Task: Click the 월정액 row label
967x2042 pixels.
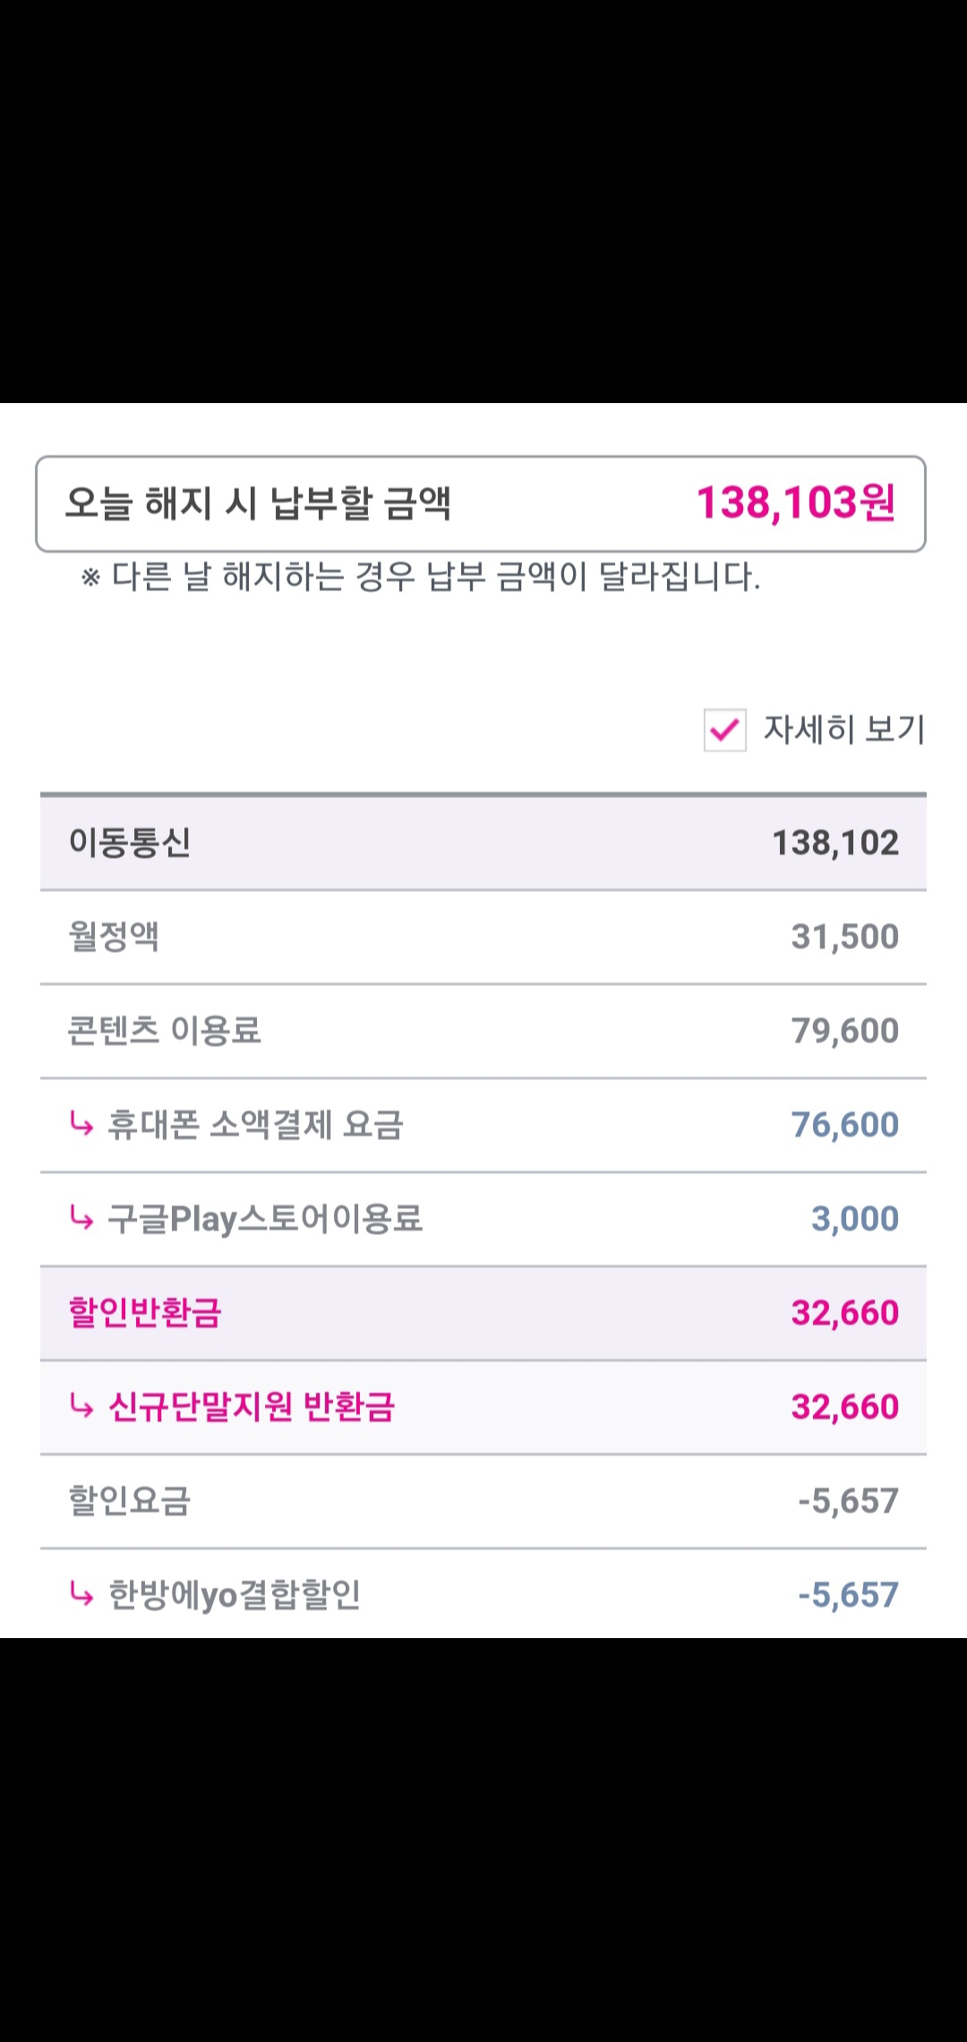Action: click(114, 937)
